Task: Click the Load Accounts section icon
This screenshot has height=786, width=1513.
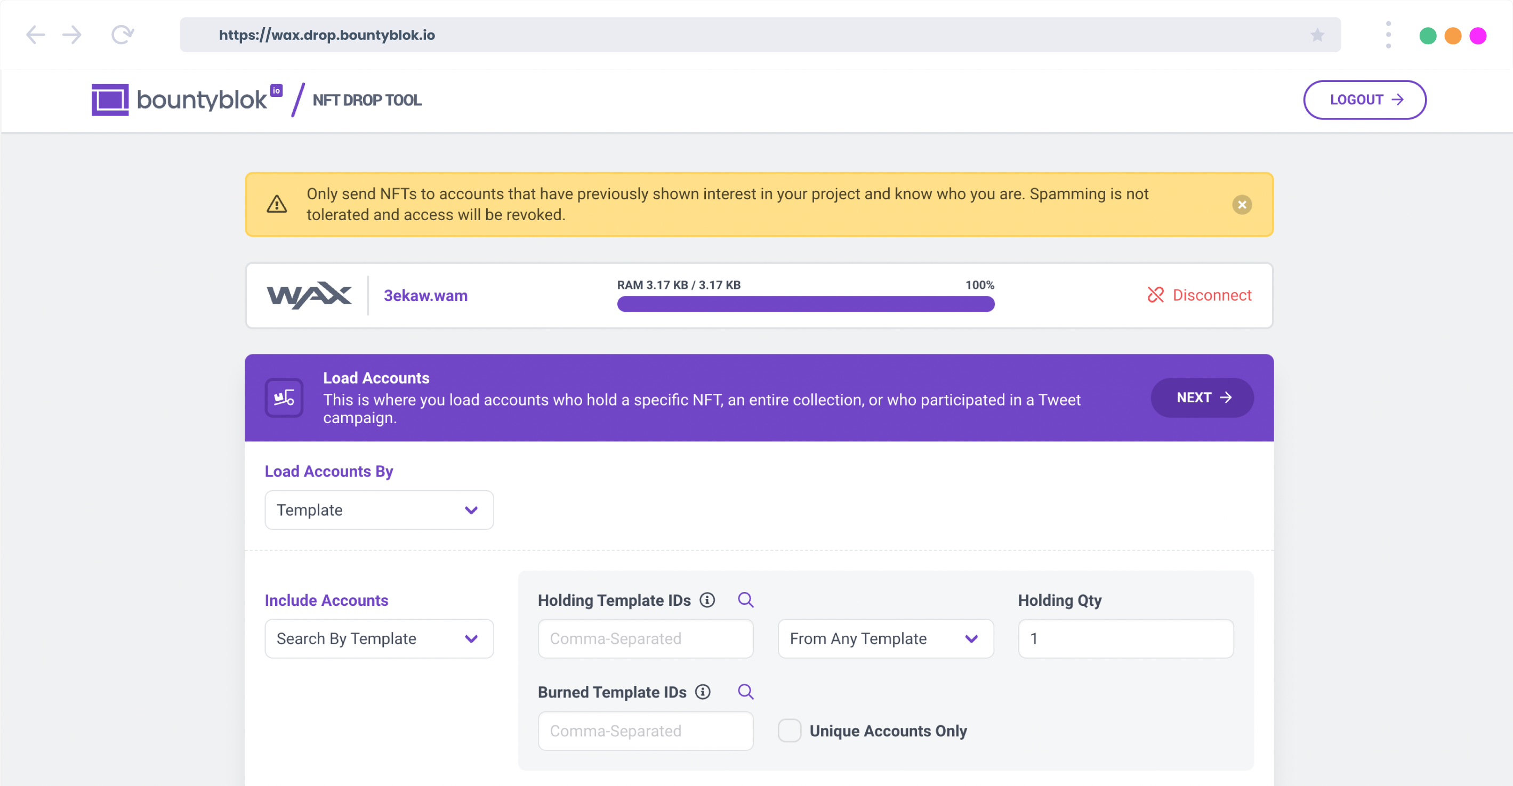Action: [284, 398]
